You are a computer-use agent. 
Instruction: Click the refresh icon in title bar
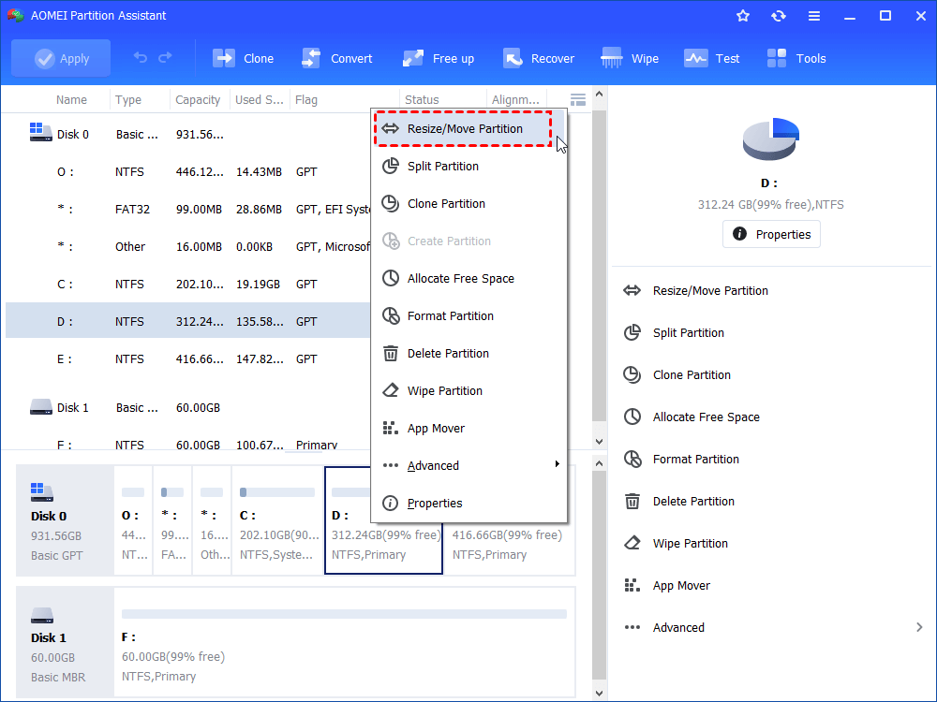click(x=778, y=16)
